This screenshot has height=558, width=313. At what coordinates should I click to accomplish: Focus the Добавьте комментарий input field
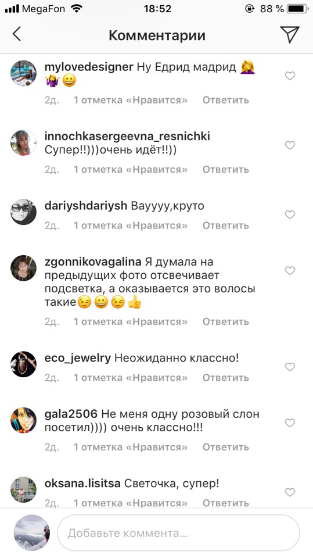pos(178,533)
